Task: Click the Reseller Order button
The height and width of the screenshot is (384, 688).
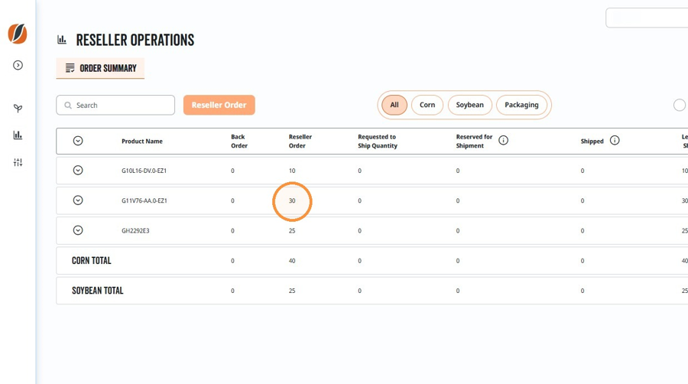Action: click(219, 106)
